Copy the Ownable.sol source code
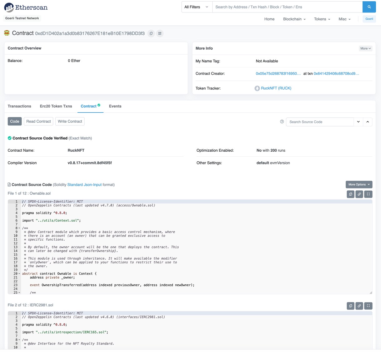 351,194
